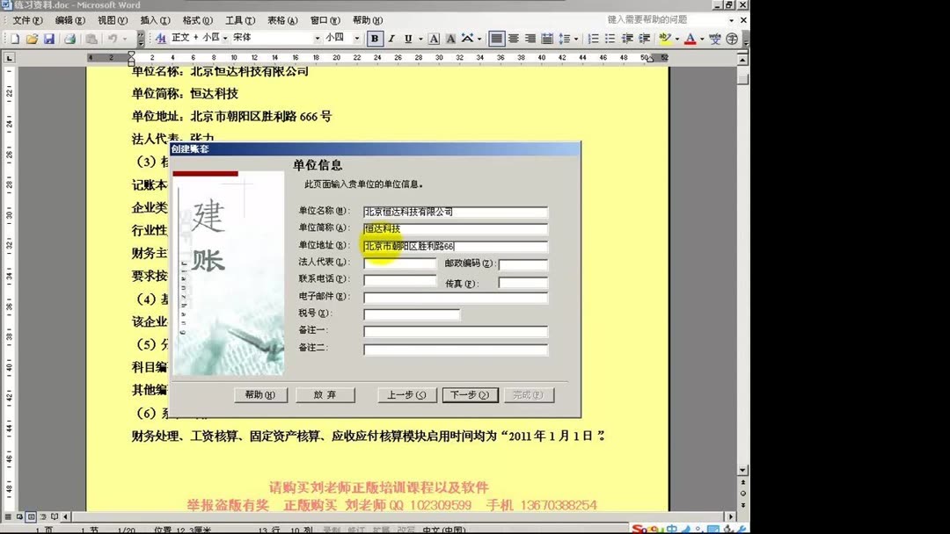Toggle Underline formatting
This screenshot has width=950, height=534.
click(406, 38)
